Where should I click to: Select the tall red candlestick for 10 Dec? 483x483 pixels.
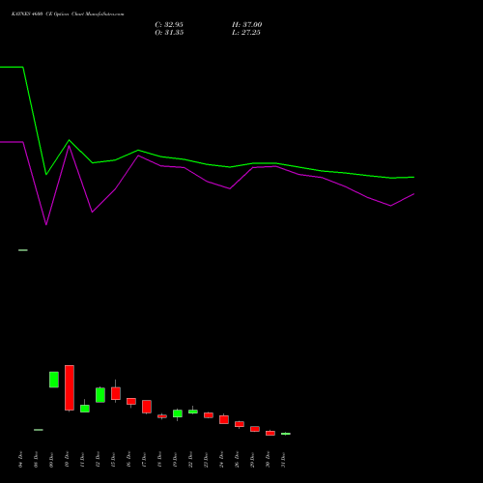[x=70, y=388]
